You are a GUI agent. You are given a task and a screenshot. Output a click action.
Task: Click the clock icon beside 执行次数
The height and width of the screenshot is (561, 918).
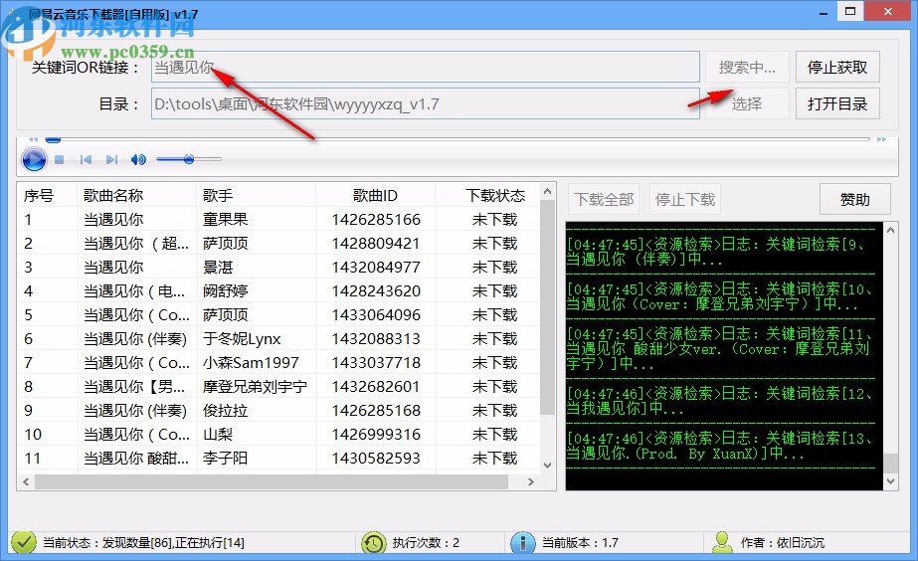[x=374, y=543]
